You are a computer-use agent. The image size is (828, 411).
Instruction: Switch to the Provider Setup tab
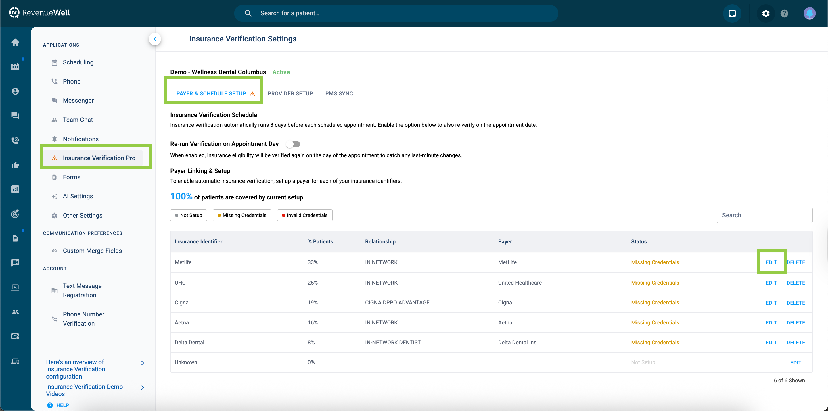(x=290, y=93)
